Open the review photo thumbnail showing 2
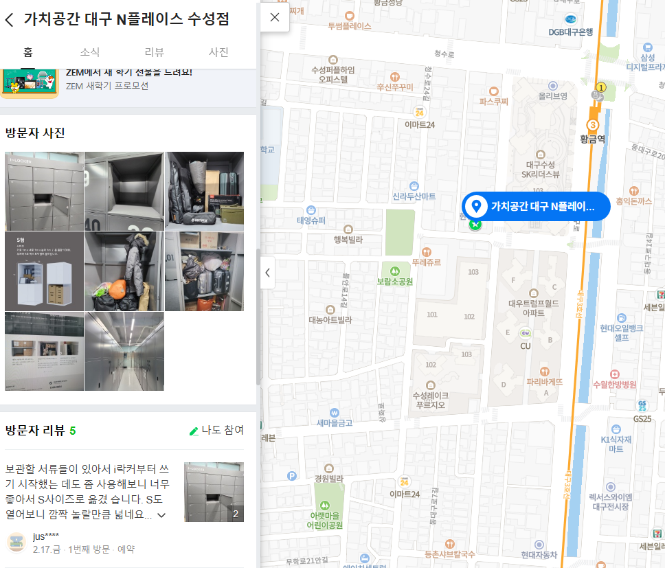This screenshot has height=568, width=665. click(214, 492)
